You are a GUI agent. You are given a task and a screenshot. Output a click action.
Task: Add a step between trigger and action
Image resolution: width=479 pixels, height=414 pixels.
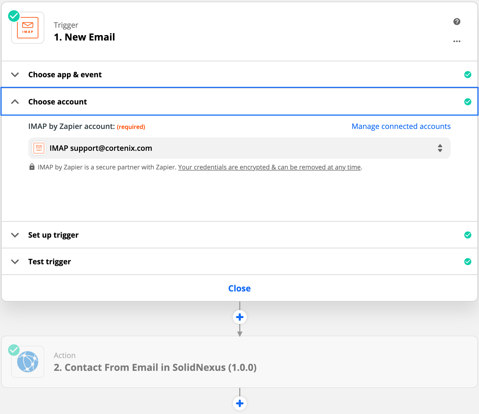point(240,317)
